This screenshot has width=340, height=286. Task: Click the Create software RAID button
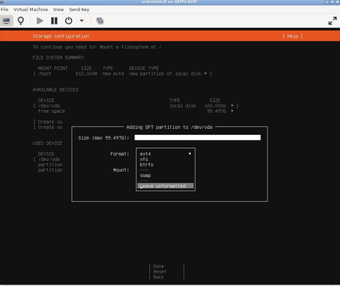(48, 122)
